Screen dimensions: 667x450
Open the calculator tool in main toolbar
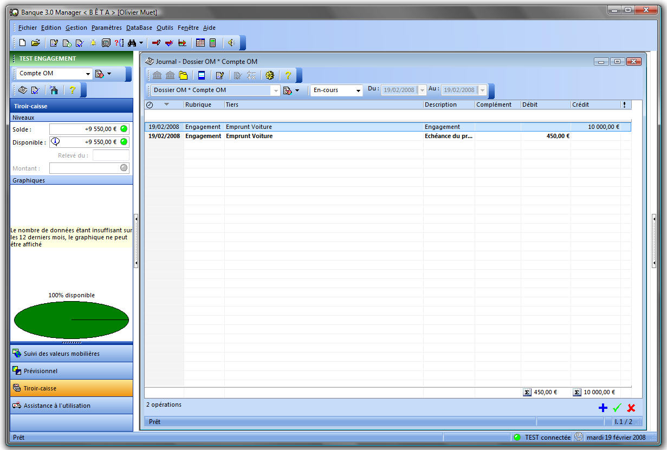pyautogui.click(x=213, y=43)
